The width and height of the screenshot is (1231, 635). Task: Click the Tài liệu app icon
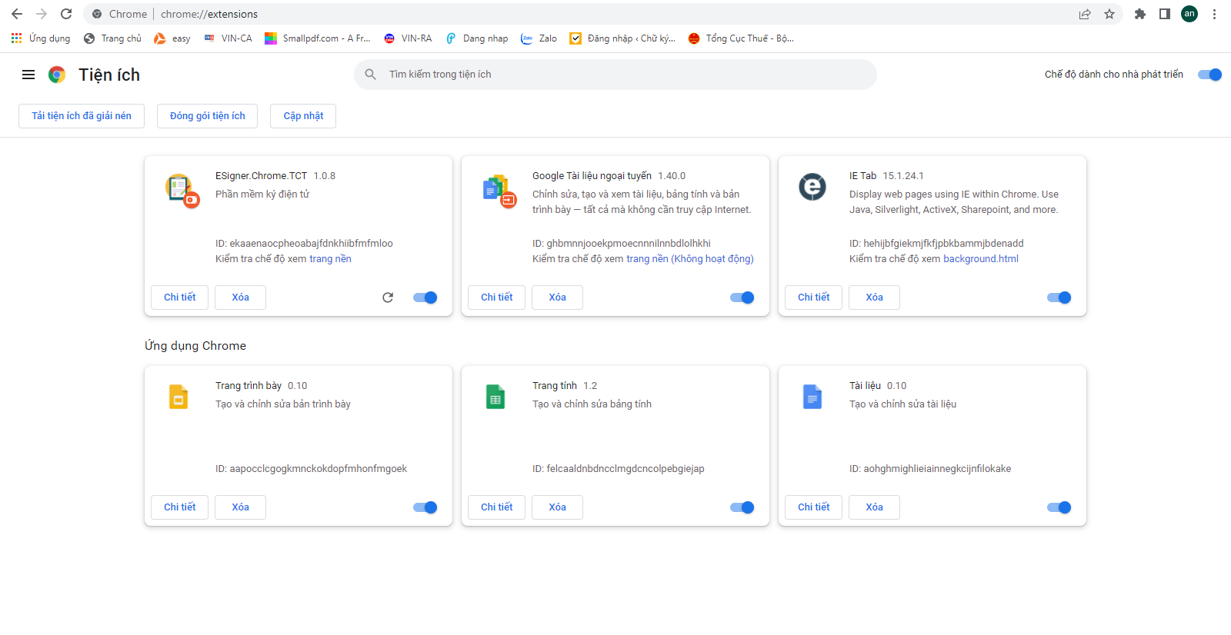pos(812,397)
